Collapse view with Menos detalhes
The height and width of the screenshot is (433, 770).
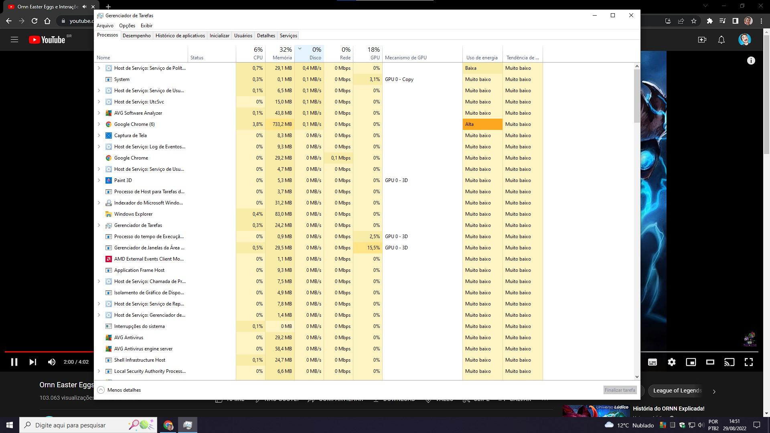point(119,390)
